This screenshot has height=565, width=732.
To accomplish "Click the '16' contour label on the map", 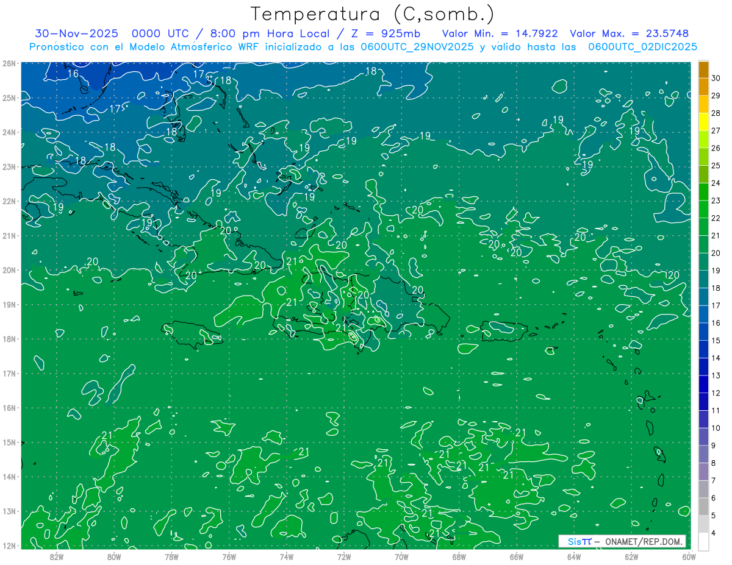I will tap(73, 74).
